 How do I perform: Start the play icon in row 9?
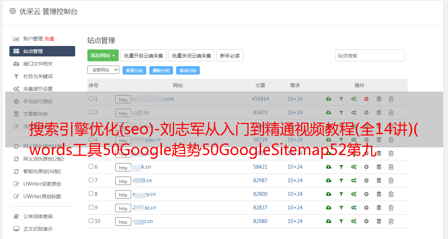click(x=366, y=208)
